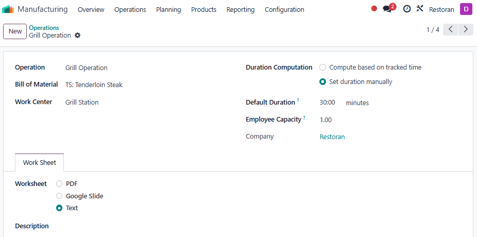
Task: Go to the previous record arrow
Action: [x=451, y=29]
